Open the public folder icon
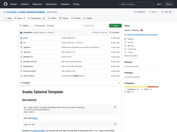Image resolution: width=177 pixels, height=132 pixels. (21, 38)
